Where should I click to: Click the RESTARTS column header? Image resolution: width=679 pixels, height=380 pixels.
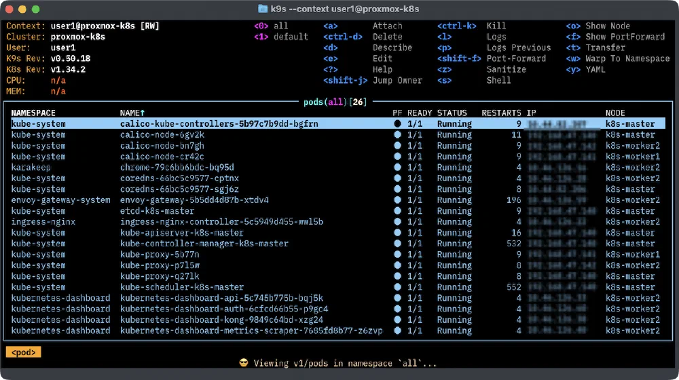501,113
